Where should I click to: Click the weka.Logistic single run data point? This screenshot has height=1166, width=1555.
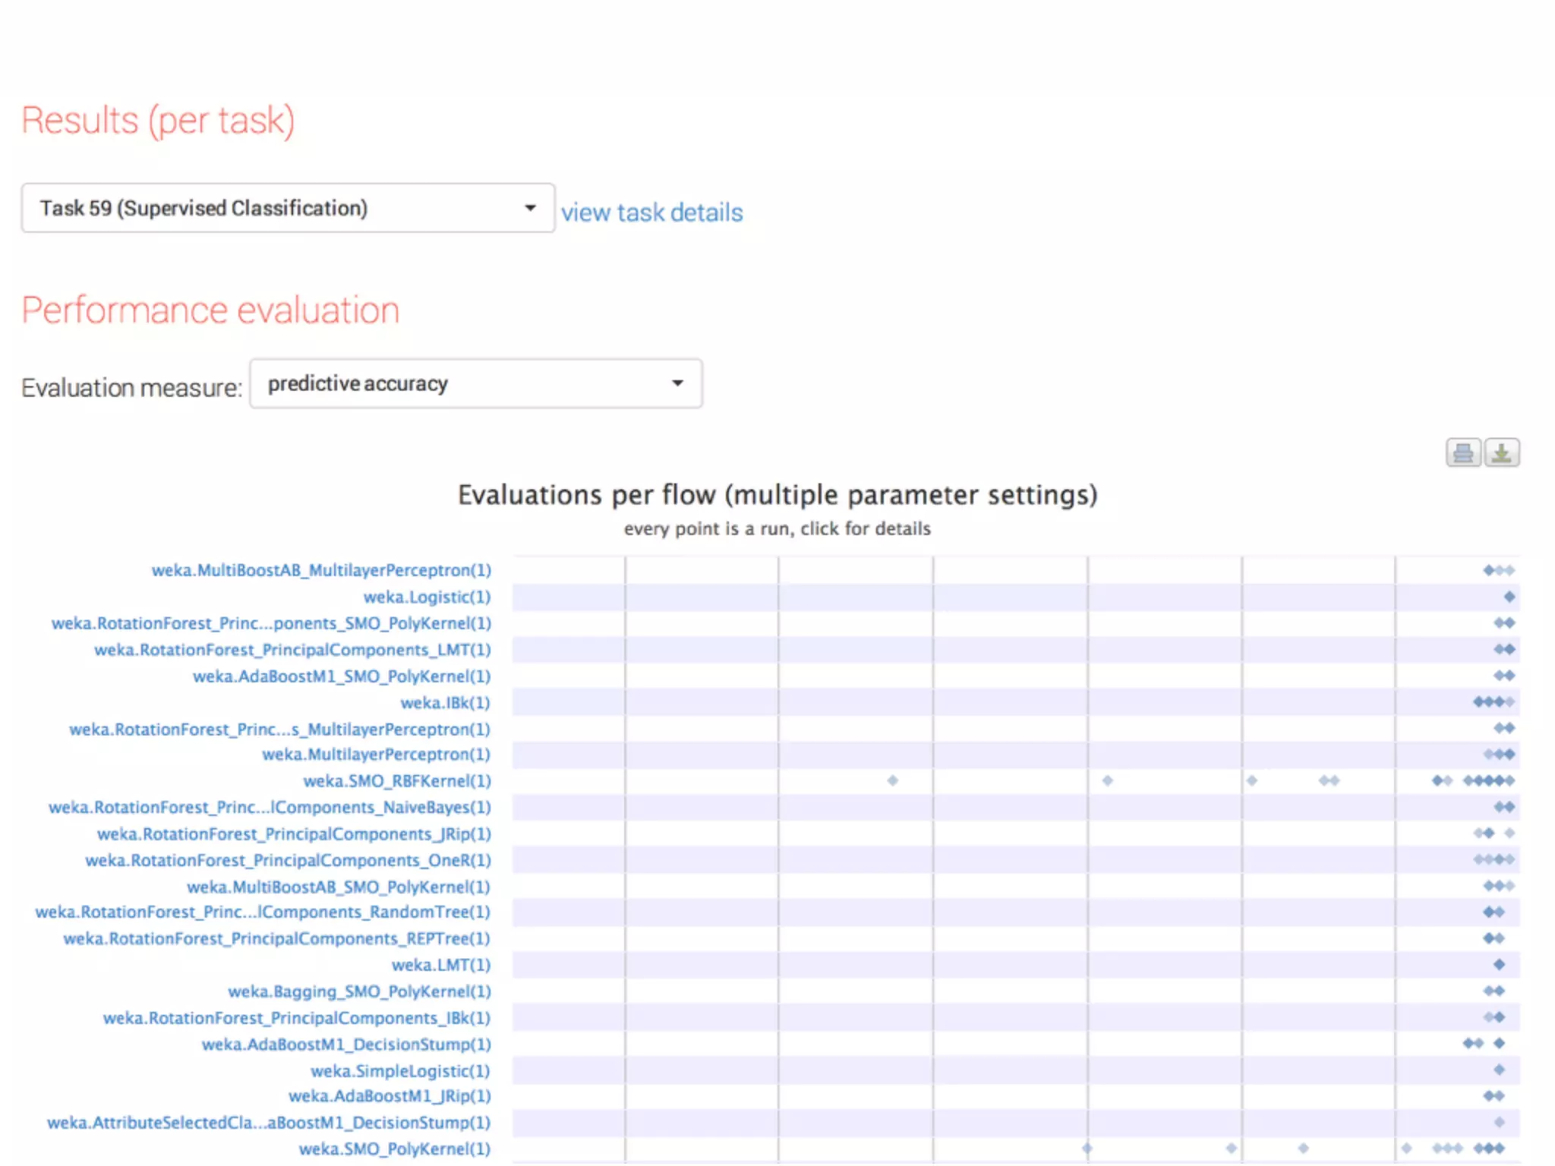1509,597
